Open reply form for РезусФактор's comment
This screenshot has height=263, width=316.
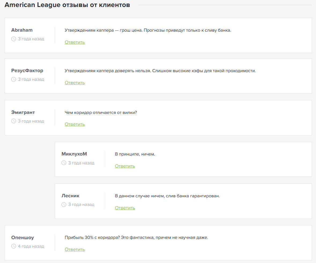pos(75,83)
